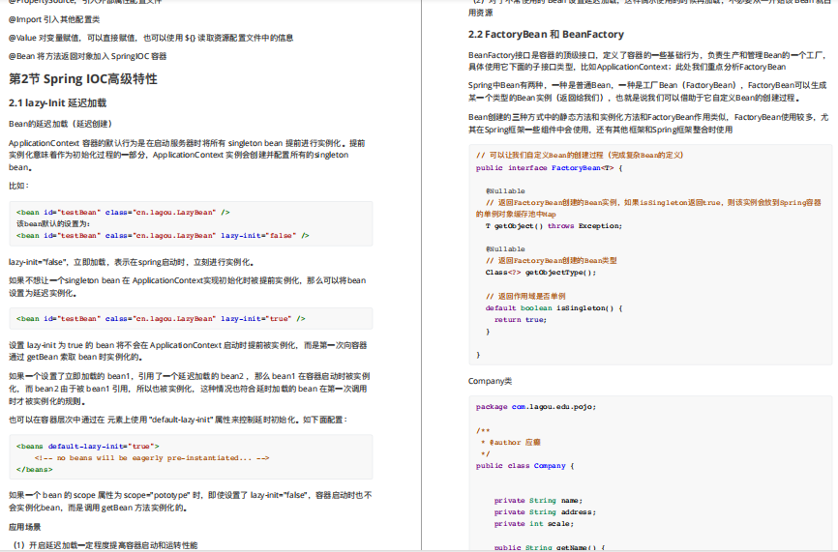
Task: Click the code line "private String name;"
Action: pos(538,501)
